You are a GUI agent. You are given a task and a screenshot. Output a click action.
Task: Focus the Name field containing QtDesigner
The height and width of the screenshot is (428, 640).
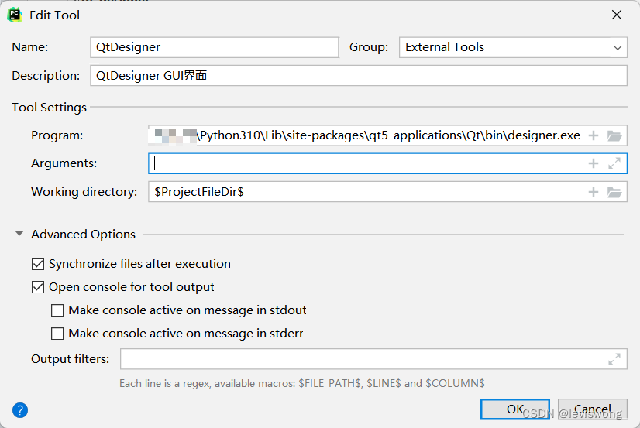pyautogui.click(x=215, y=47)
